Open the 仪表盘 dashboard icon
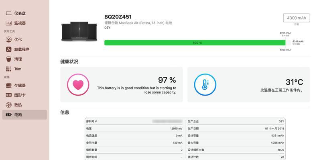Image resolution: width=321 pixels, height=160 pixels. coord(8,14)
